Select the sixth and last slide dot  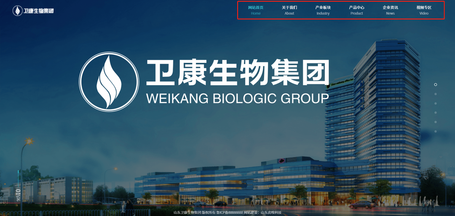436,131
